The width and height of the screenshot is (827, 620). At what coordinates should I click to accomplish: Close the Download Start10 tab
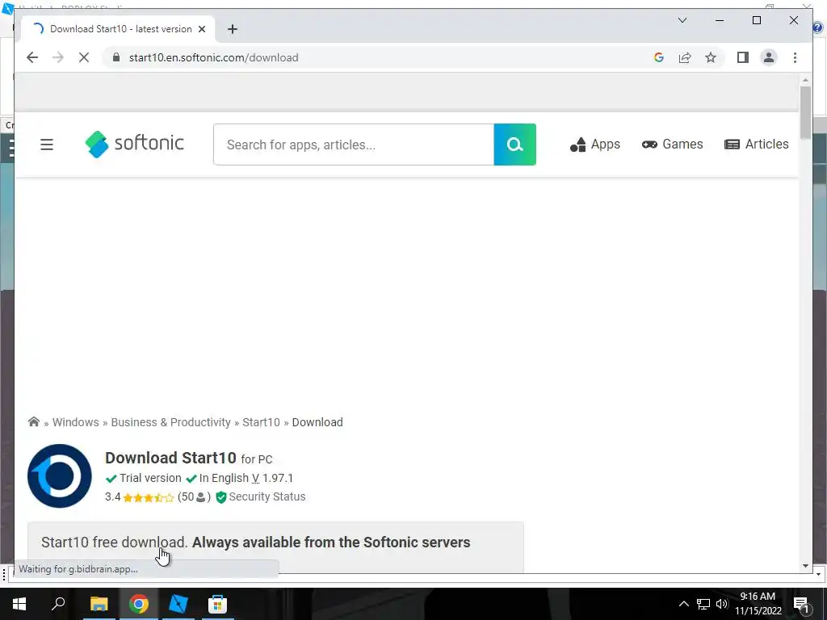coord(201,29)
